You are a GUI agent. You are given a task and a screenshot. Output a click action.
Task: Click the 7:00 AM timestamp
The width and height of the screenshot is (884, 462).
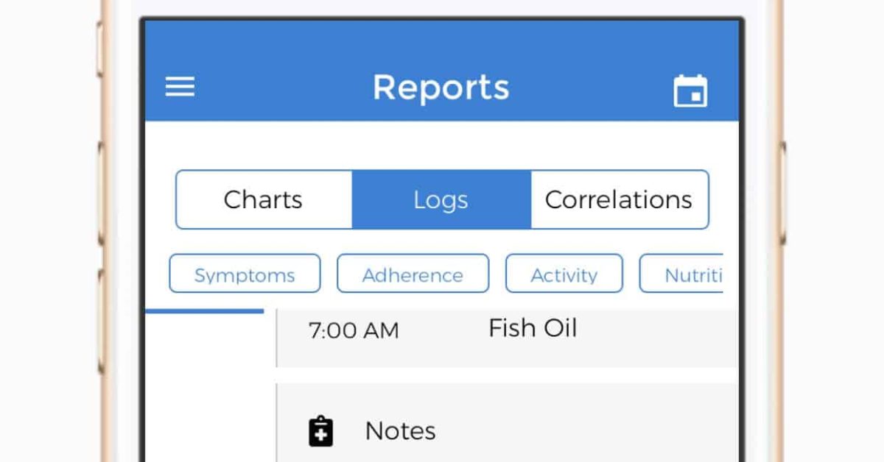pos(354,330)
